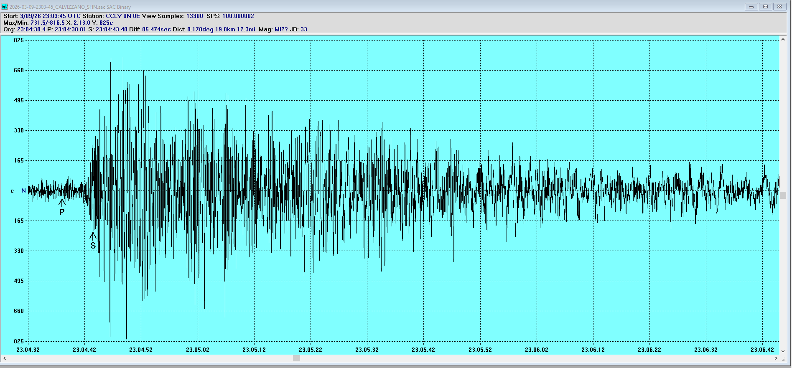Click the vertical scrollbar up arrow
Viewport: 792px width, 368px height.
783,40
